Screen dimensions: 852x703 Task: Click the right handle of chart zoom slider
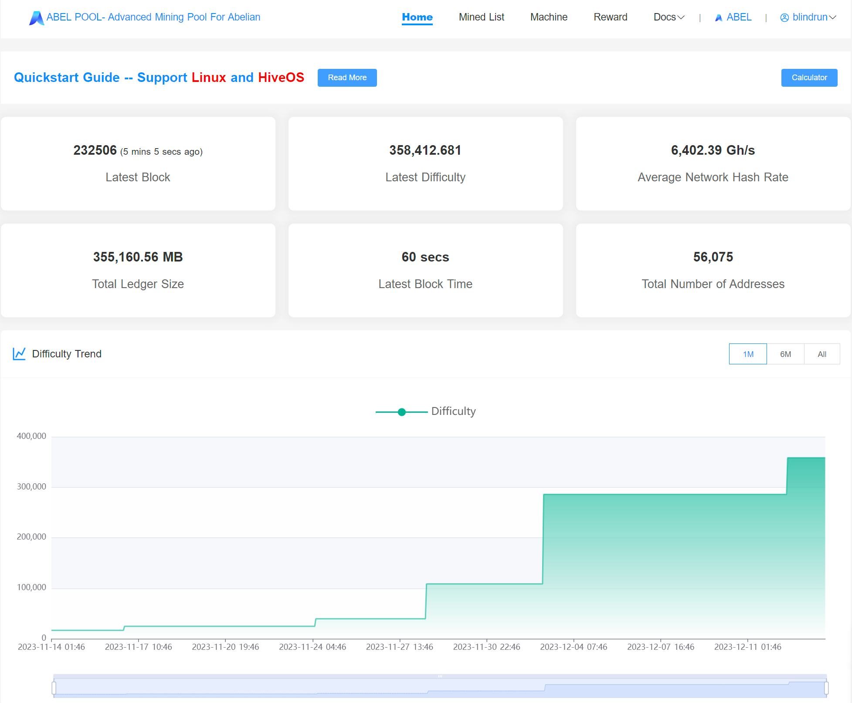point(826,688)
